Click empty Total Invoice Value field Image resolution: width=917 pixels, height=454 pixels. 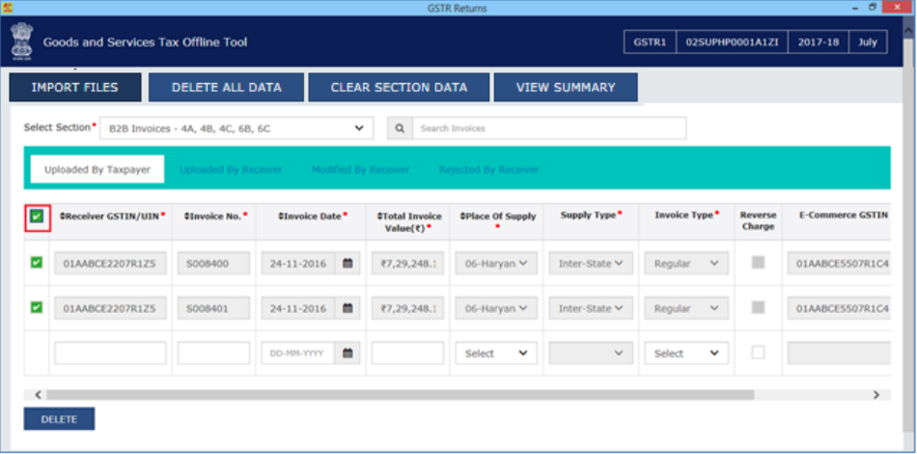[407, 354]
